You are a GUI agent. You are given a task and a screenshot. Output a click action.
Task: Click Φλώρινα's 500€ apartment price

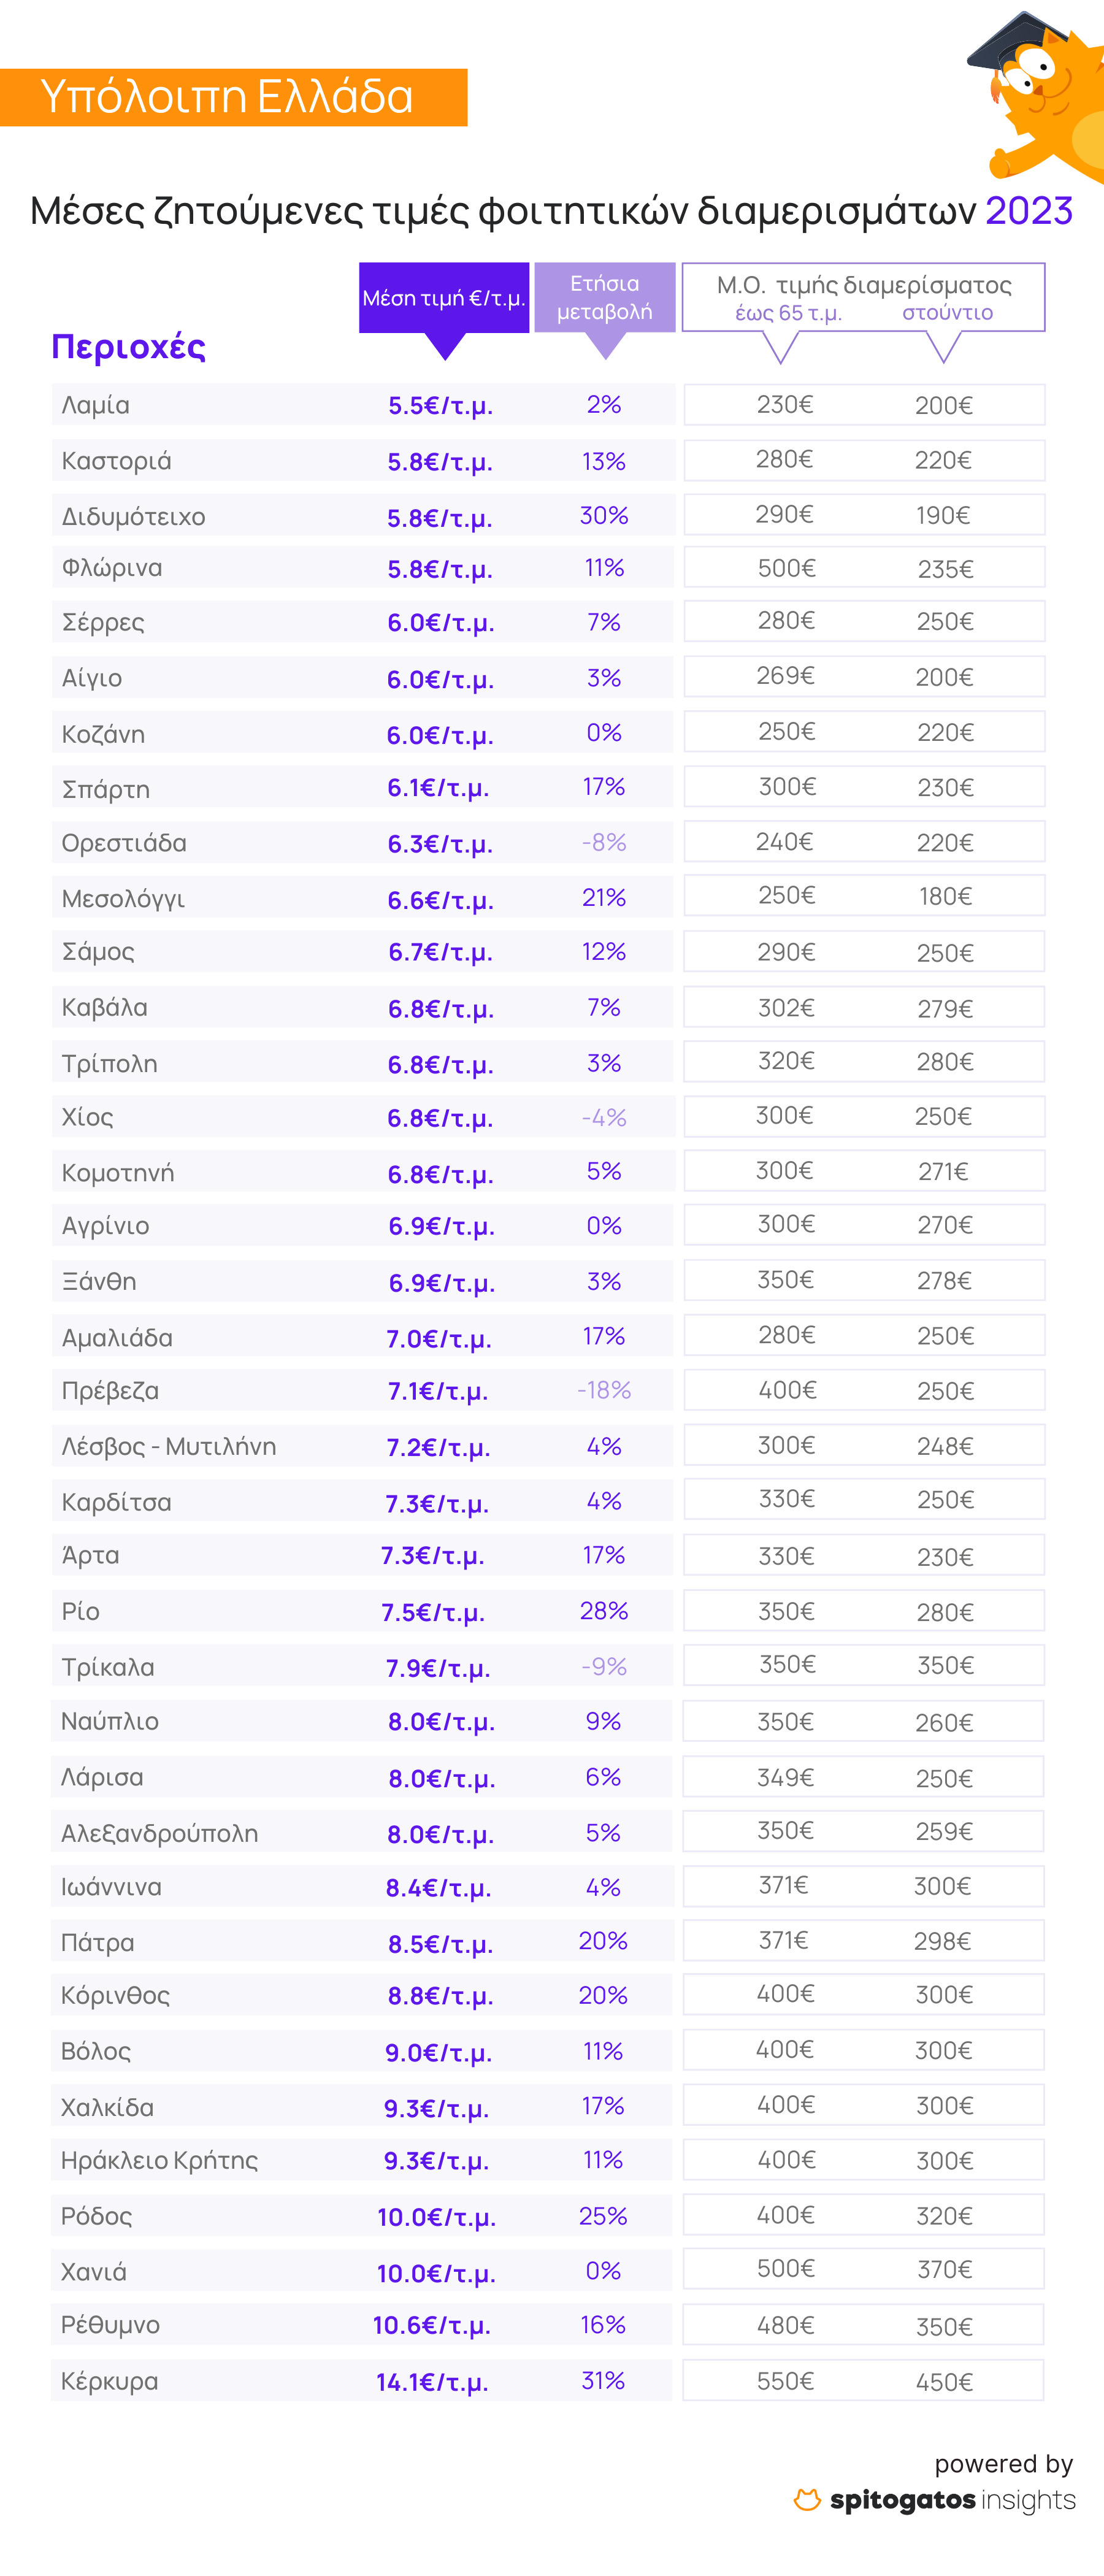click(x=786, y=568)
